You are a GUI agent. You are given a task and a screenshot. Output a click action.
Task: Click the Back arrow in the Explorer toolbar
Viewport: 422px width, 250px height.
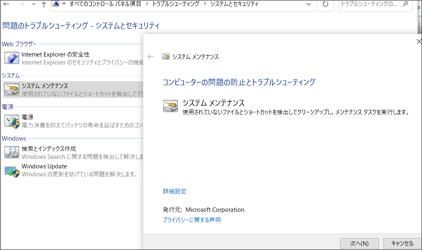6,4
